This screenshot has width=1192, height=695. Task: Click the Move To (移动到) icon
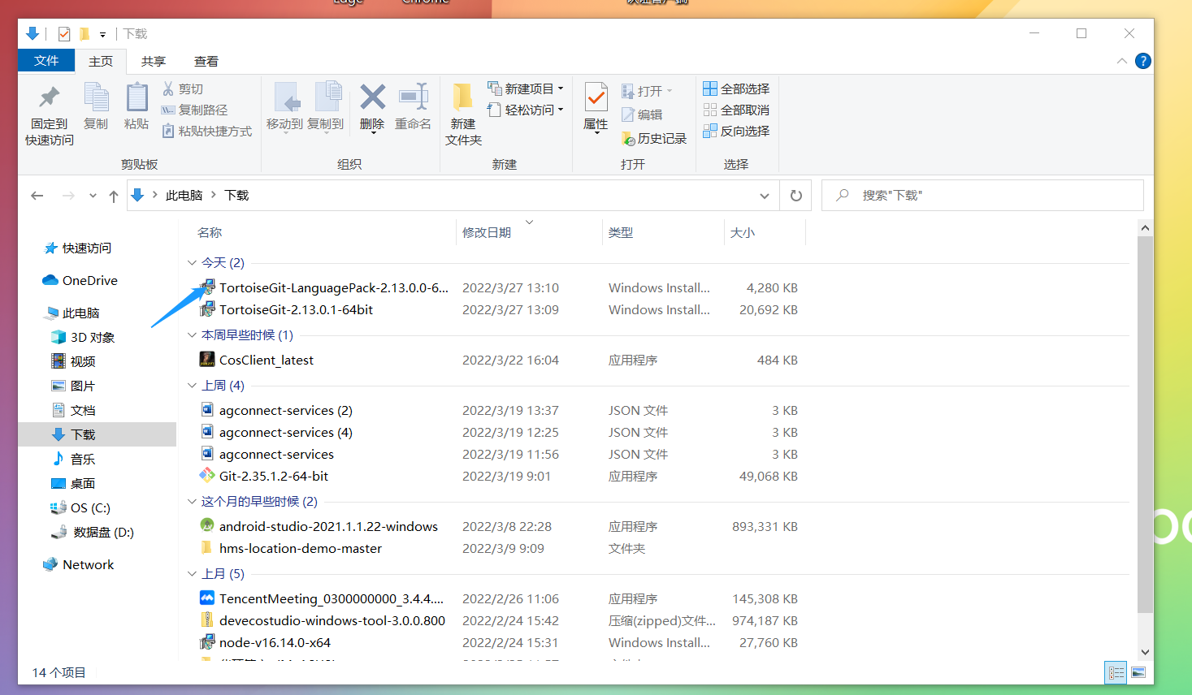[x=285, y=97]
